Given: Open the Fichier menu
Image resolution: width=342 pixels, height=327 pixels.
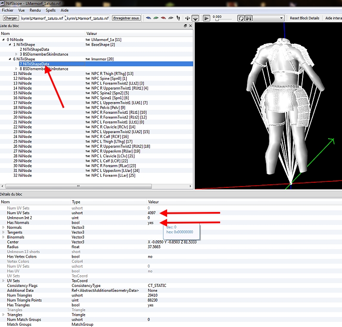Looking at the screenshot, I should (8, 10).
